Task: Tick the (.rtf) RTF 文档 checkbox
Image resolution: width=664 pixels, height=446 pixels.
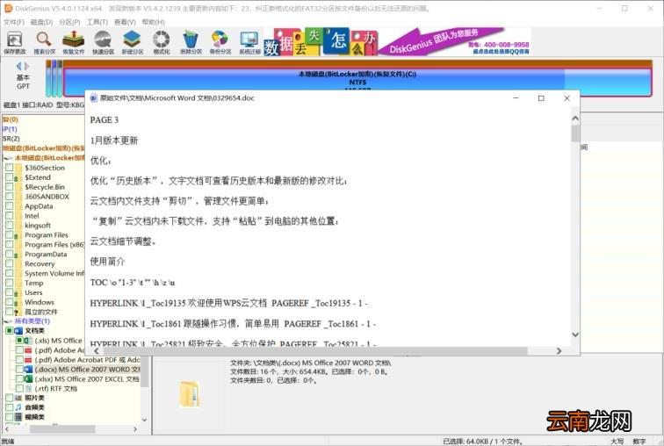Action: (x=19, y=388)
